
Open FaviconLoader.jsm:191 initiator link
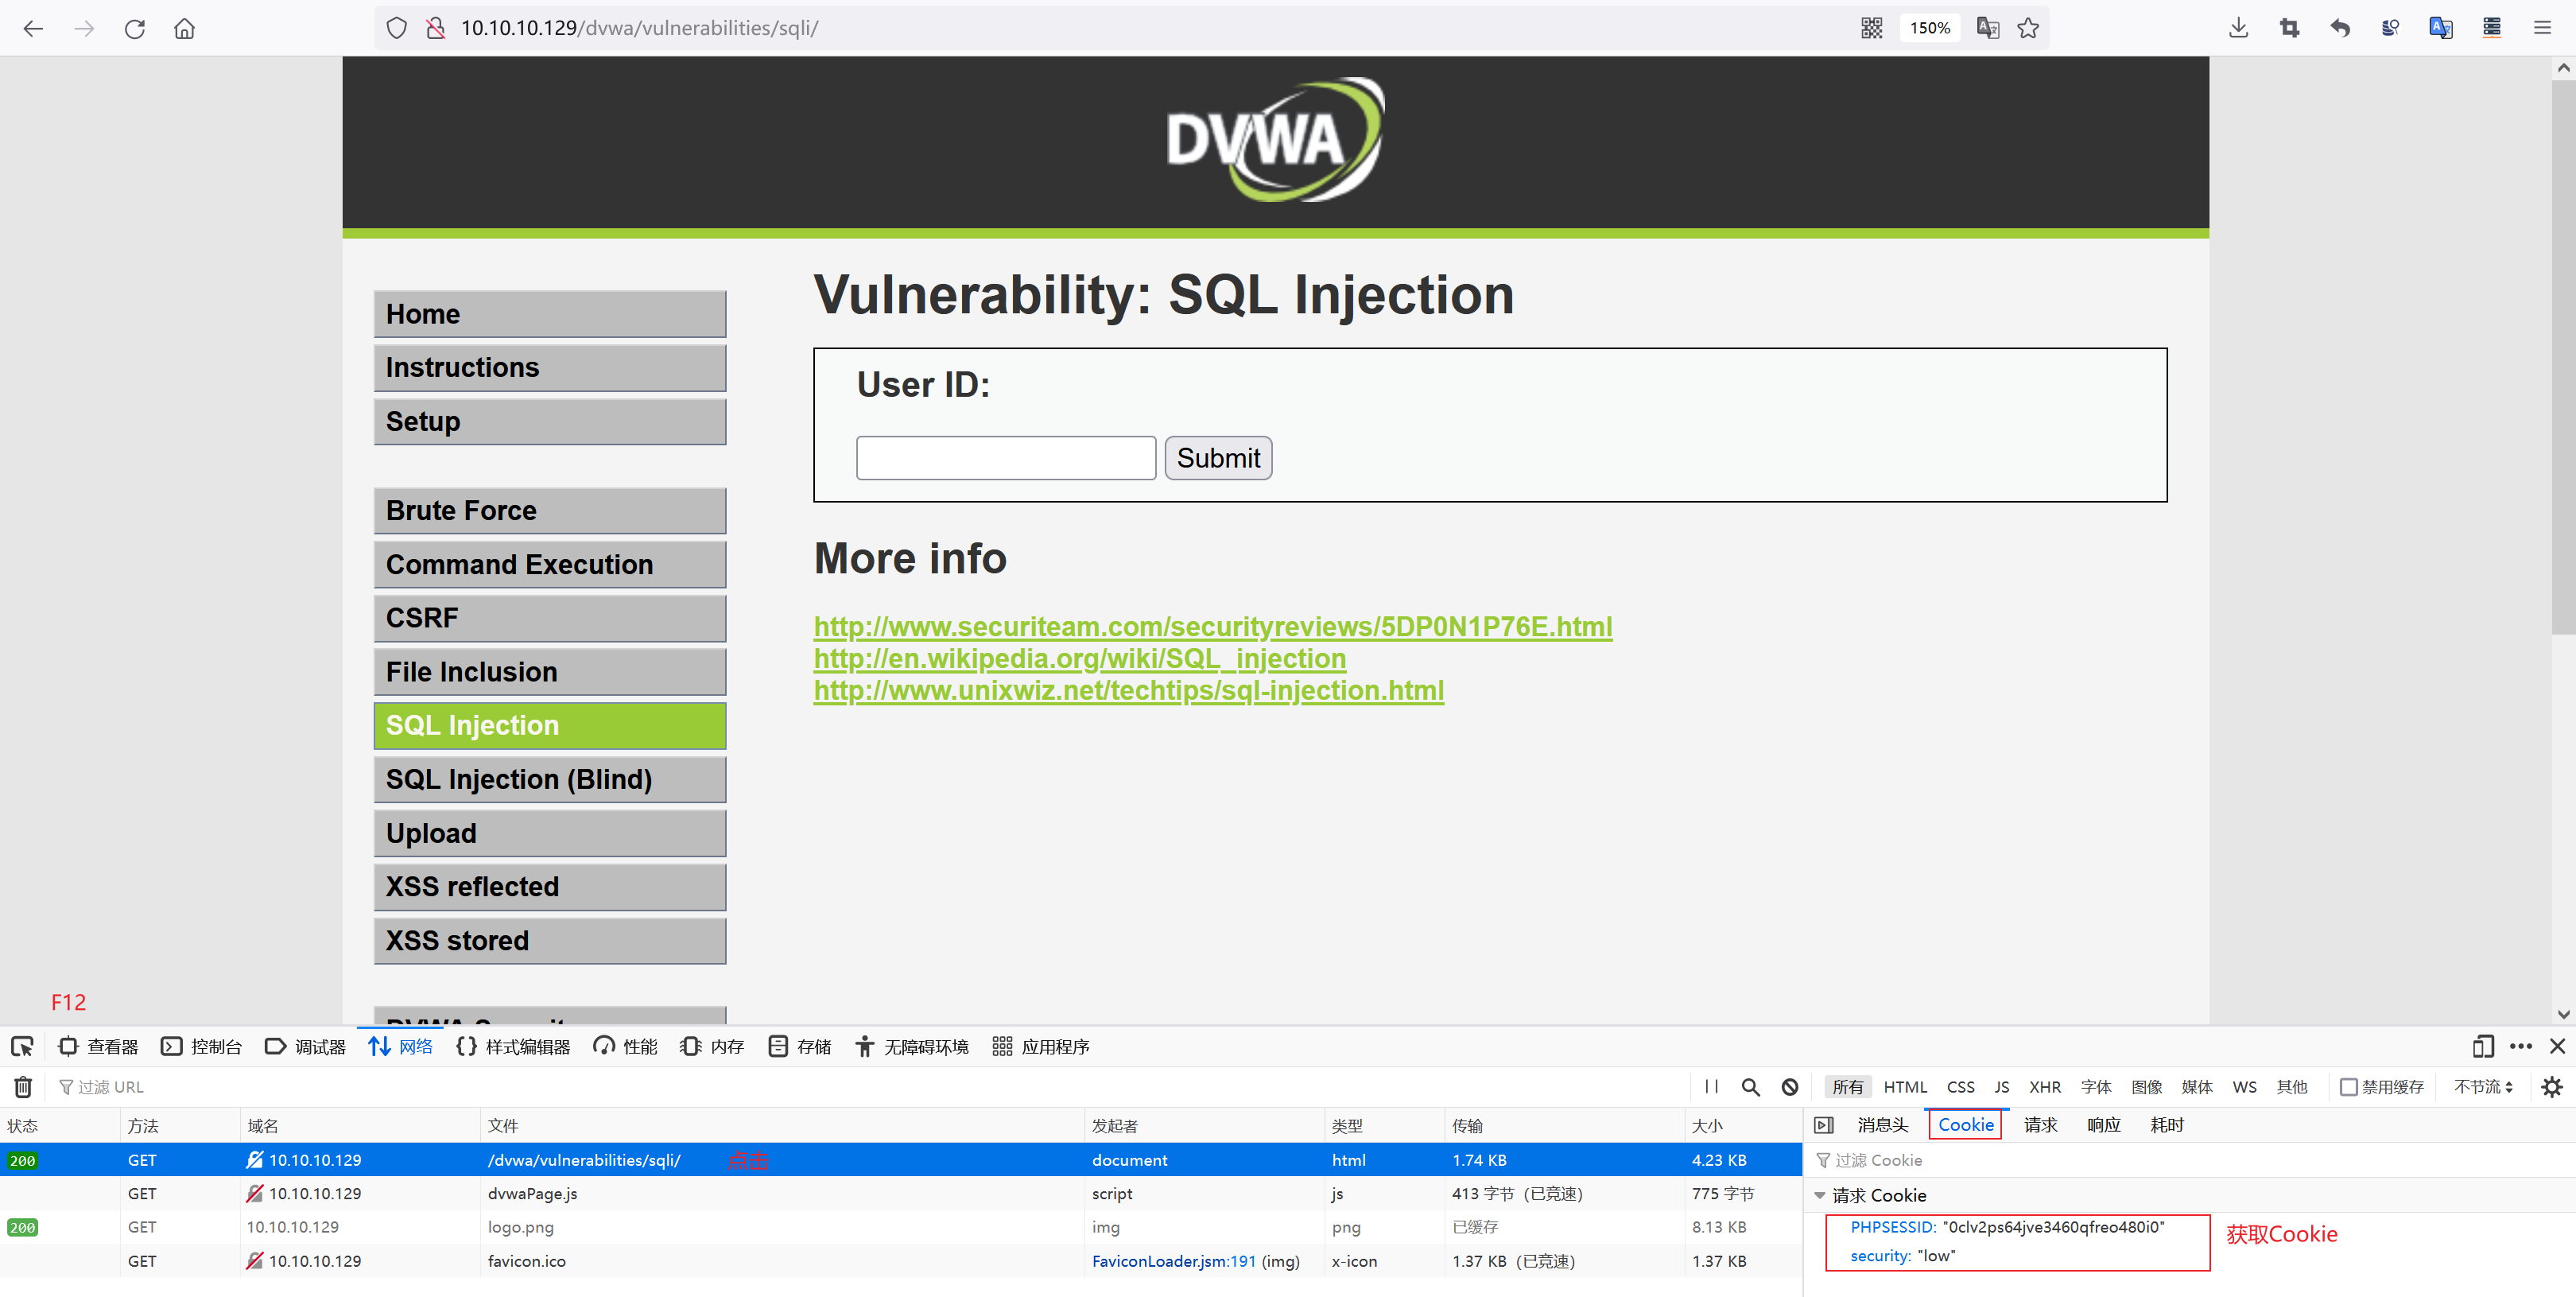click(1173, 1261)
